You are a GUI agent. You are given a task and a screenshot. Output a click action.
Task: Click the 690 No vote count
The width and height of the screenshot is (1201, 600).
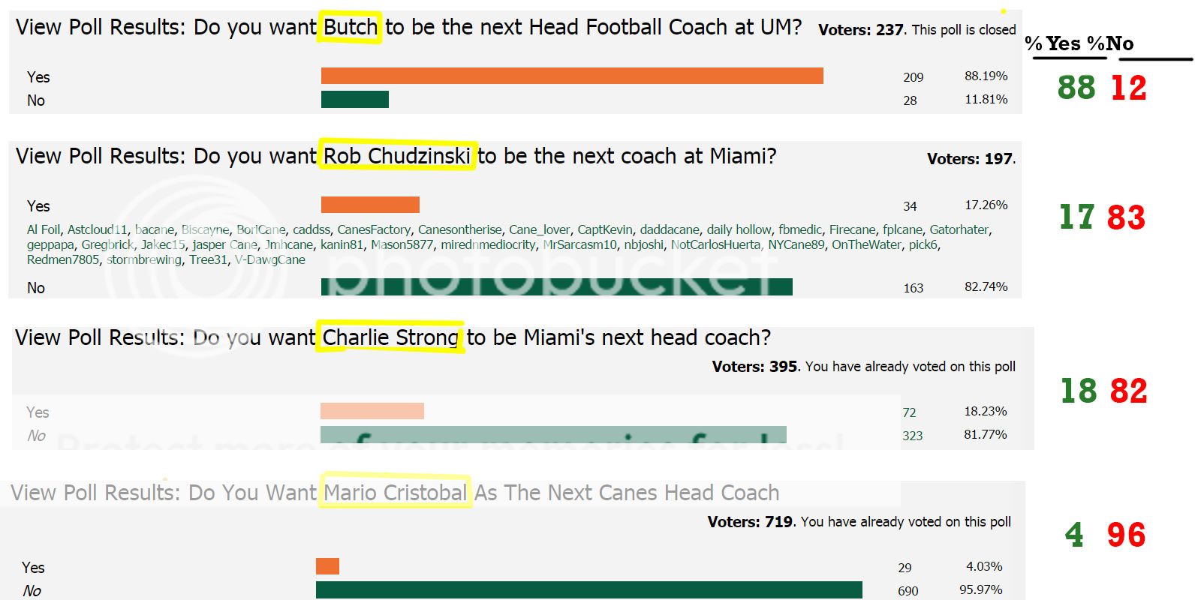pyautogui.click(x=908, y=591)
